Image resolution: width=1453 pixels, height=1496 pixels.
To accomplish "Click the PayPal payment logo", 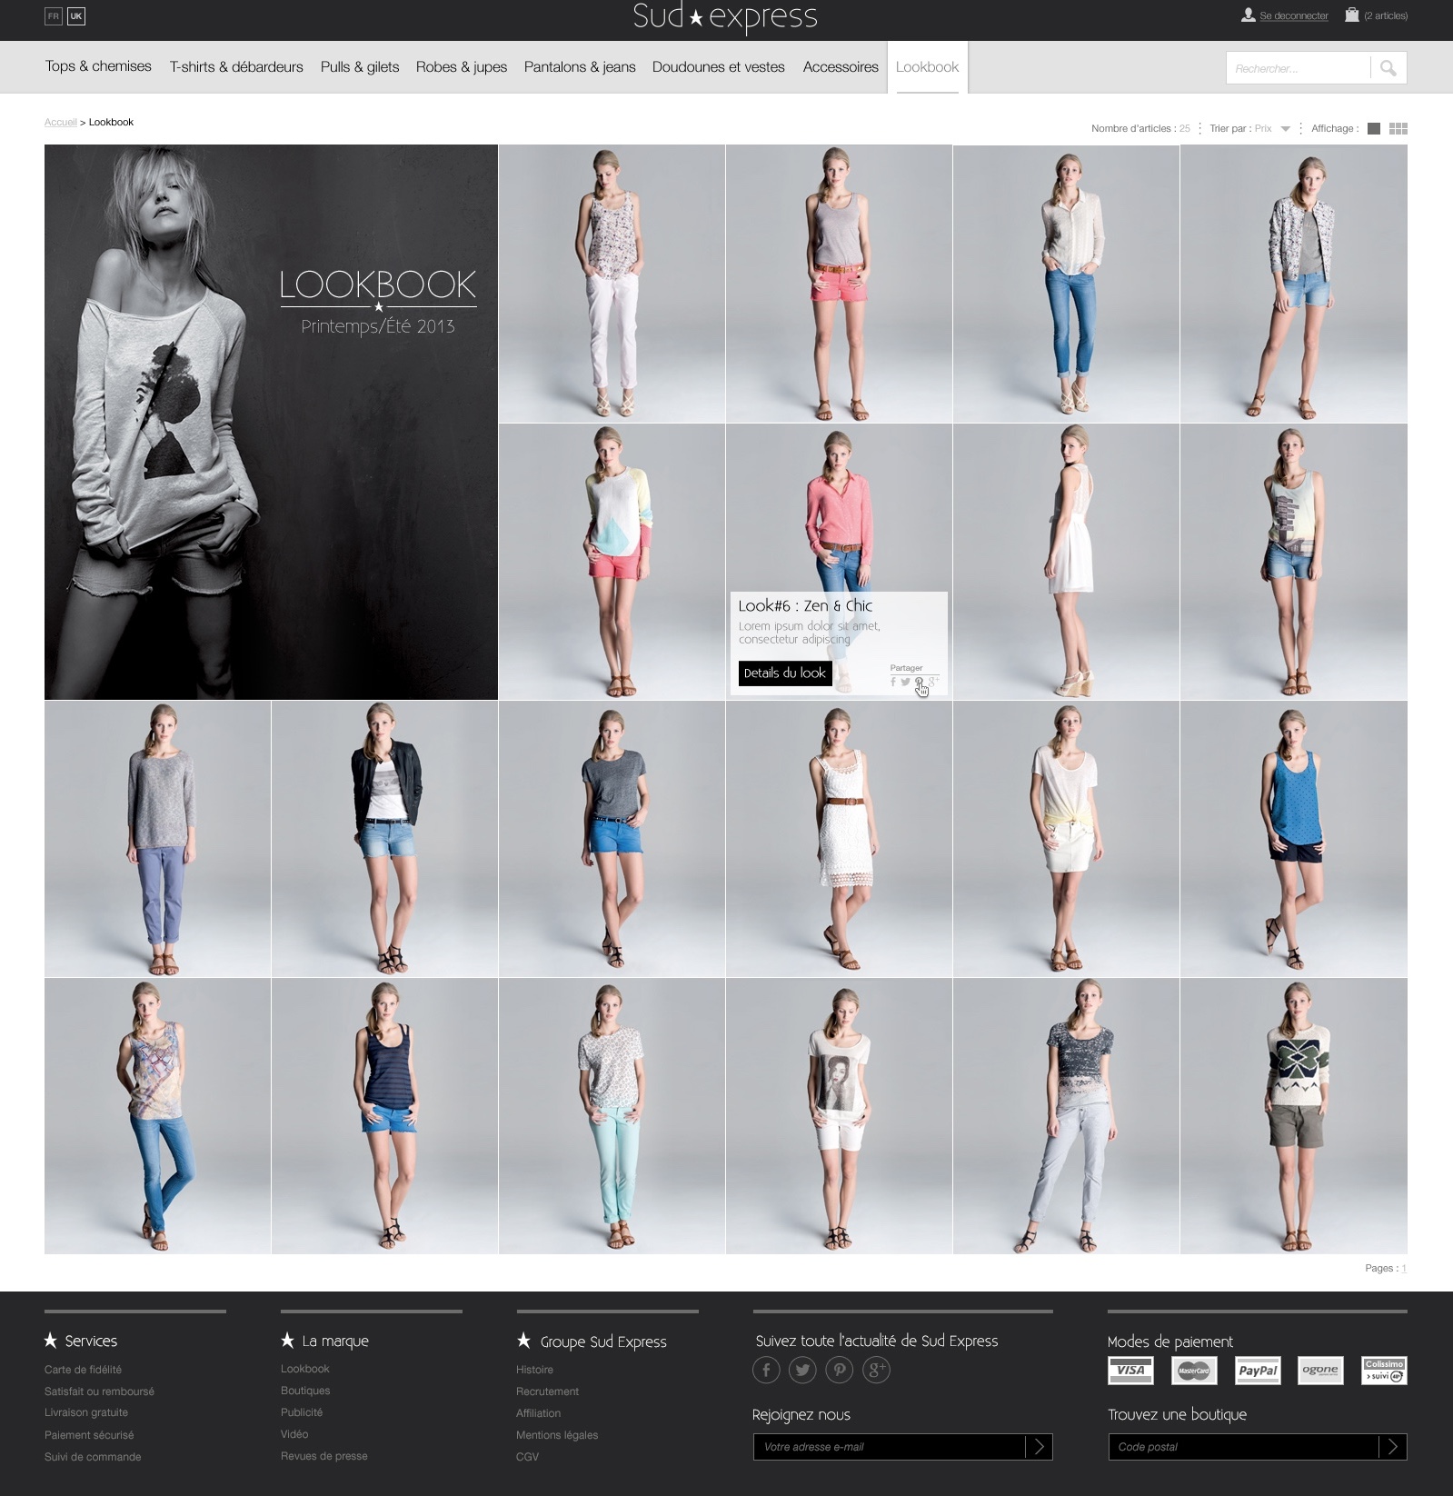I will 1258,1371.
